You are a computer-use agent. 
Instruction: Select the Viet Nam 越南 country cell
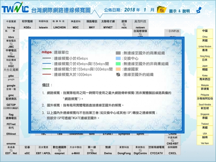205,140
